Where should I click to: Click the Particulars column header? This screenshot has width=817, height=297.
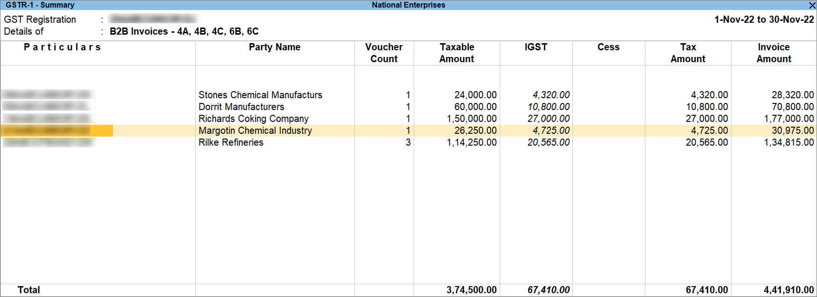point(62,47)
